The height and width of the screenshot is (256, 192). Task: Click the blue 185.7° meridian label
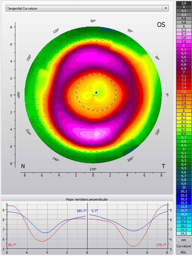[82, 211]
